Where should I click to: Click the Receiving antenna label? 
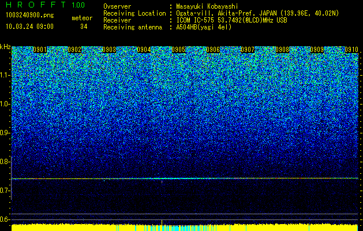click(133, 27)
